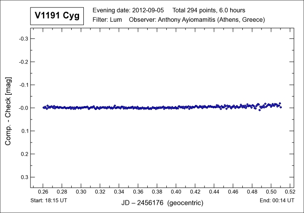This screenshot has width=304, height=213.
Task: Click the Filter: Lum label
Action: [x=107, y=20]
